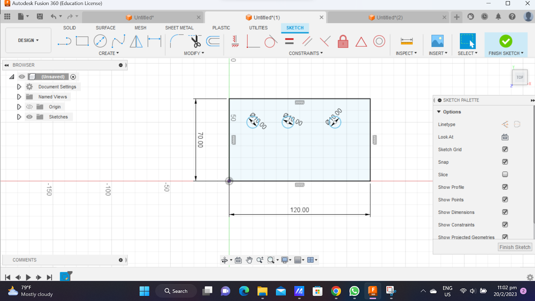Image resolution: width=535 pixels, height=301 pixels.
Task: Click the sketch feature in the timeline
Action: (x=65, y=277)
